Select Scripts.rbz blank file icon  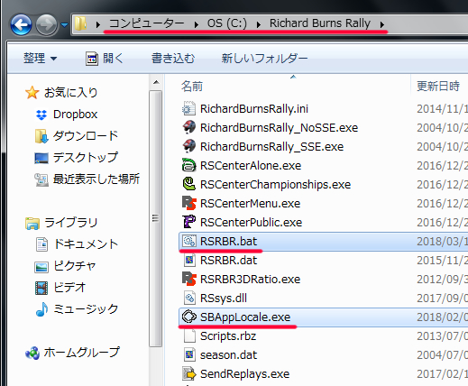(x=189, y=335)
